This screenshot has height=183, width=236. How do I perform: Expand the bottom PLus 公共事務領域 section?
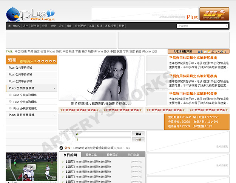[x=55, y=115]
